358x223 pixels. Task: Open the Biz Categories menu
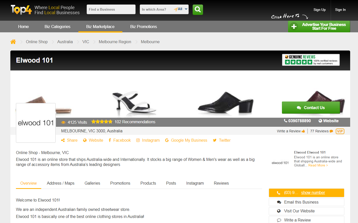[x=57, y=27]
